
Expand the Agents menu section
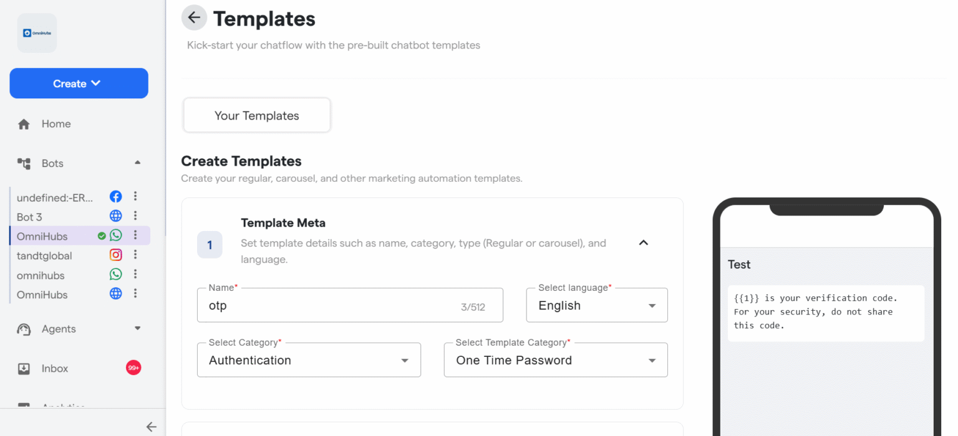point(137,328)
